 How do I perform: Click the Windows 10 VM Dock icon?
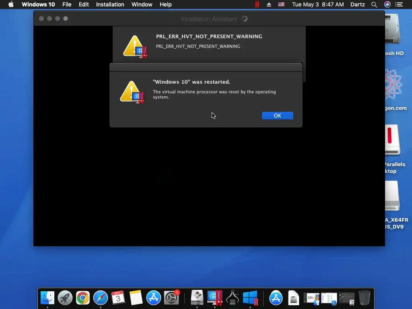tap(250, 298)
